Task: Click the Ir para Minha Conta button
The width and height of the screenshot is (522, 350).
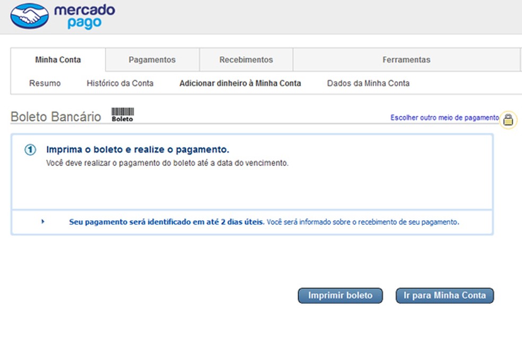Action: pos(445,295)
